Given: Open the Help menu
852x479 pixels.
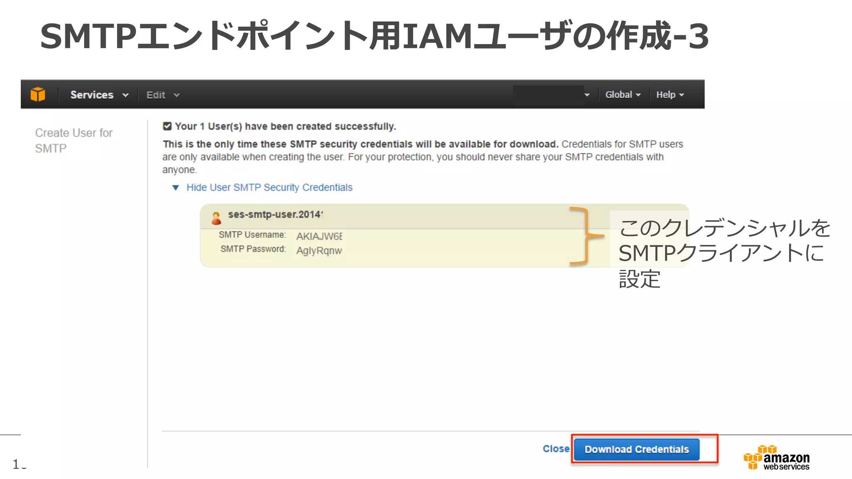Looking at the screenshot, I should (670, 95).
